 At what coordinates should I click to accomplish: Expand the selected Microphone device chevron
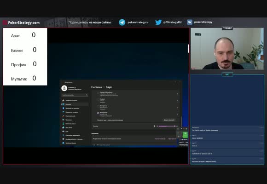(x=177, y=114)
